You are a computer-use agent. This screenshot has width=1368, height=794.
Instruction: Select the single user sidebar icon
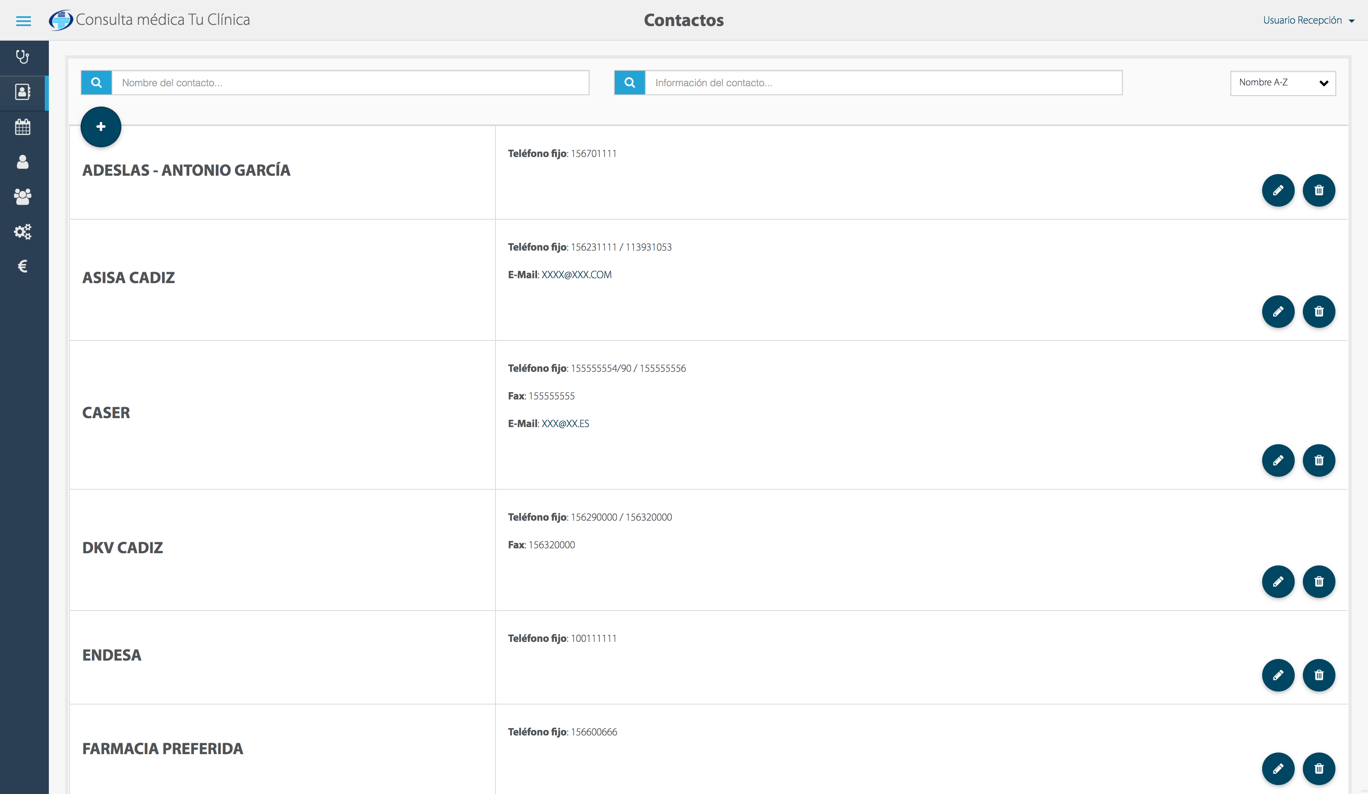(23, 161)
